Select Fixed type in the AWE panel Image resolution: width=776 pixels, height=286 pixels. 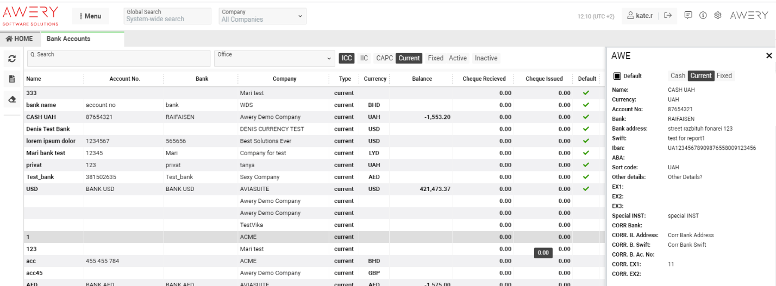[724, 76]
